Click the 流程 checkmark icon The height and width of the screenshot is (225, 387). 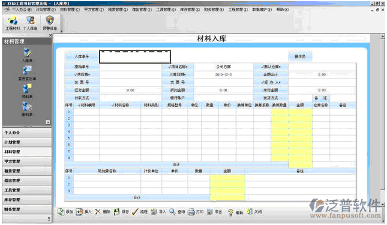coord(135,212)
